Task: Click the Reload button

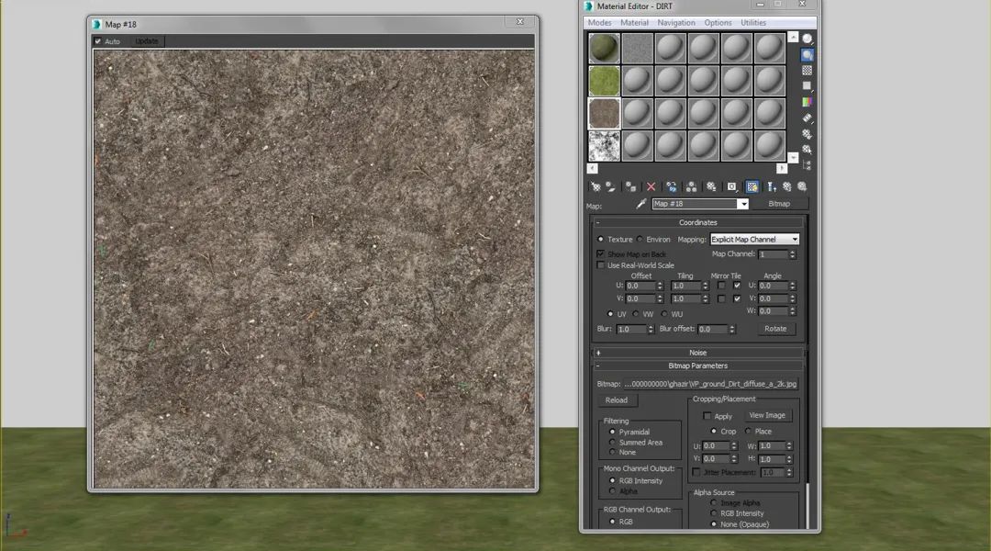Action: pos(617,400)
